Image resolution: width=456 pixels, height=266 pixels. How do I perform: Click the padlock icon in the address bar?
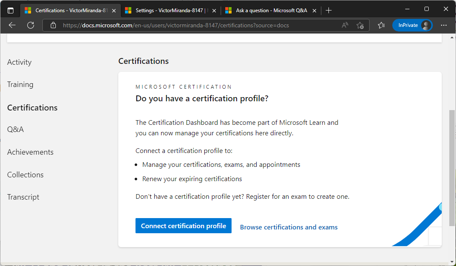click(53, 25)
